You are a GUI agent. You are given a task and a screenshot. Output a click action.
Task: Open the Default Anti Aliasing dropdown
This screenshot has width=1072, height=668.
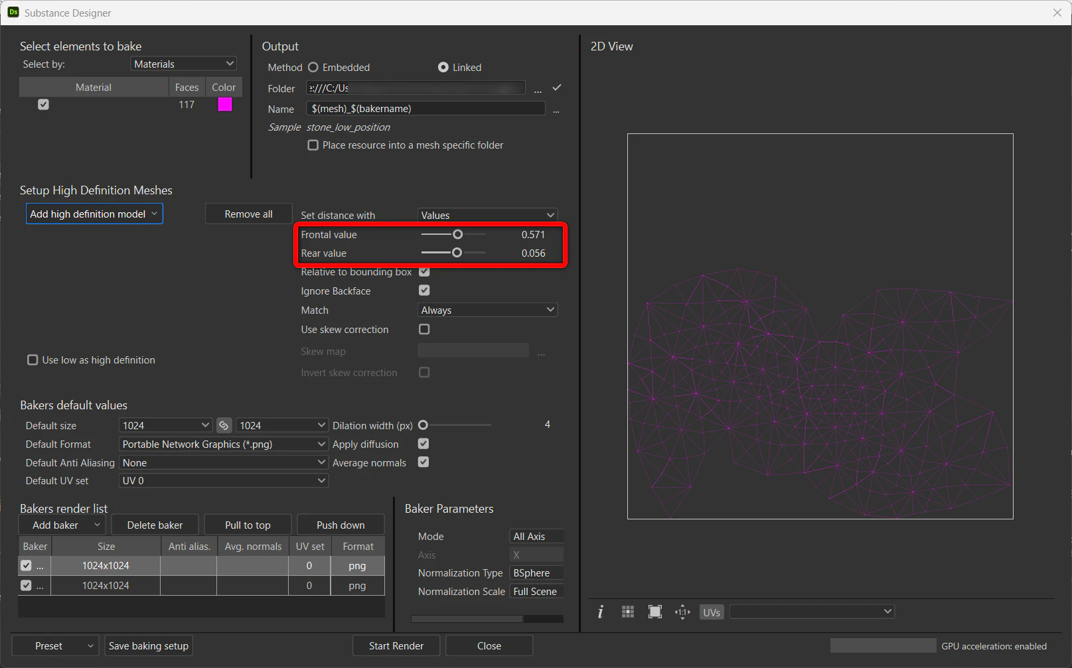224,463
